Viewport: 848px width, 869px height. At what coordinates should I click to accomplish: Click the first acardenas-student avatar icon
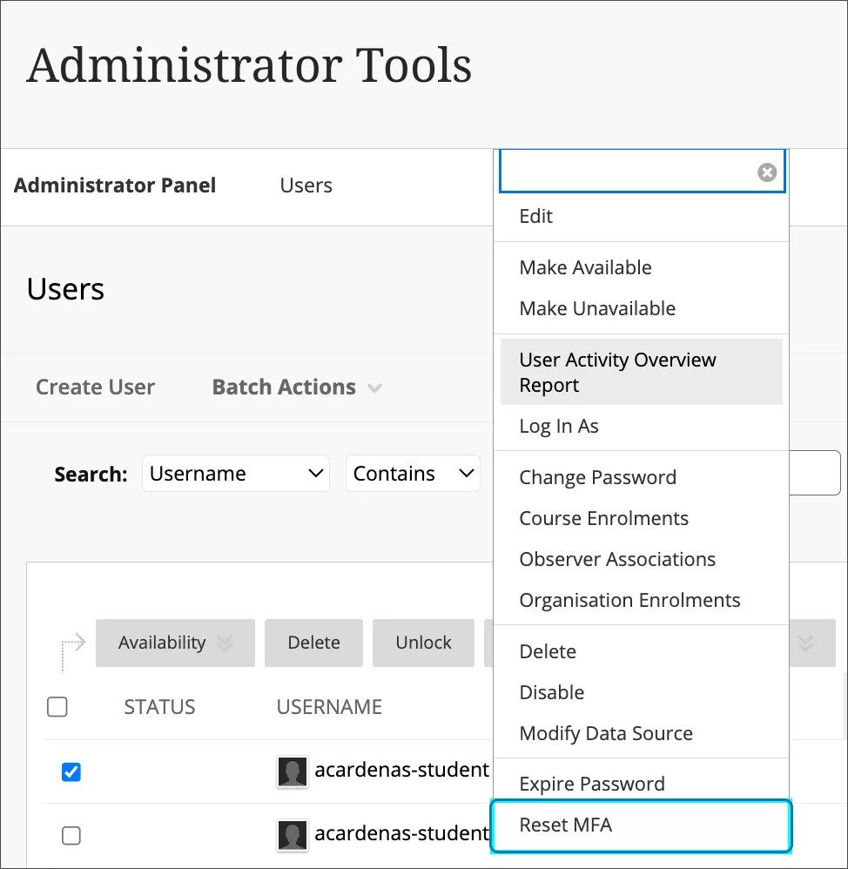click(x=293, y=771)
